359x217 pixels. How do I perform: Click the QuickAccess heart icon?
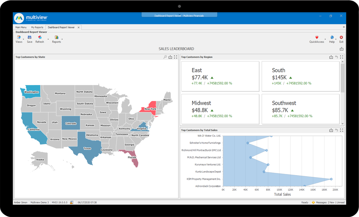(x=316, y=38)
